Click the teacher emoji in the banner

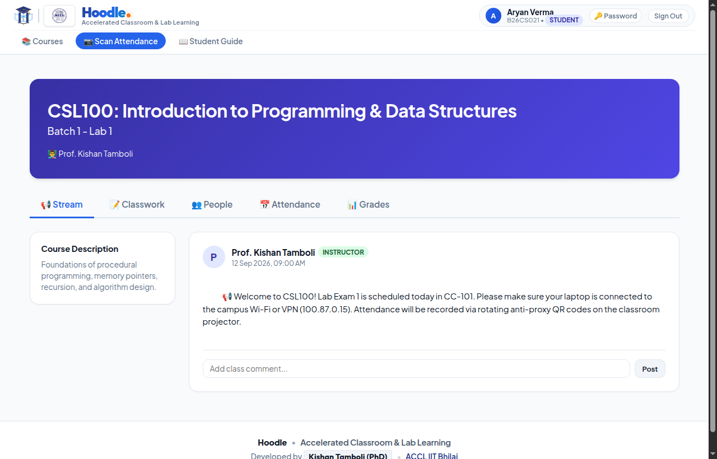coord(52,153)
